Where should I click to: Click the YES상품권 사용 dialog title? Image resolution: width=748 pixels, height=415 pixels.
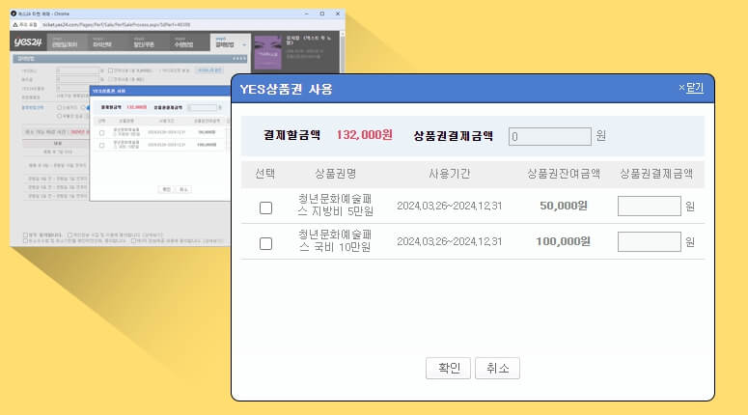point(286,89)
